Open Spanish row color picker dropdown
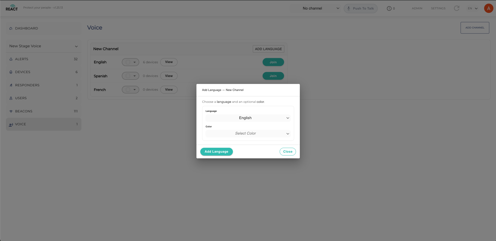The height and width of the screenshot is (241, 496). [x=131, y=76]
